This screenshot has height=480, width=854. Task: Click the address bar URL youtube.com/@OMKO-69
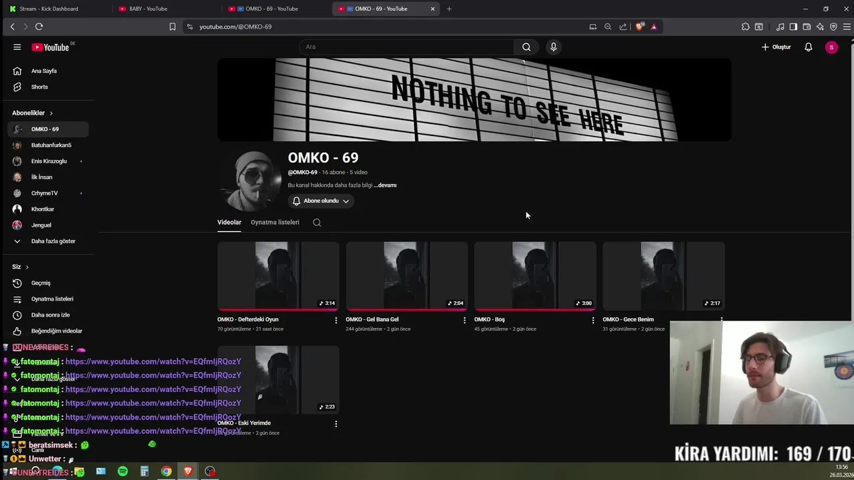pos(235,27)
